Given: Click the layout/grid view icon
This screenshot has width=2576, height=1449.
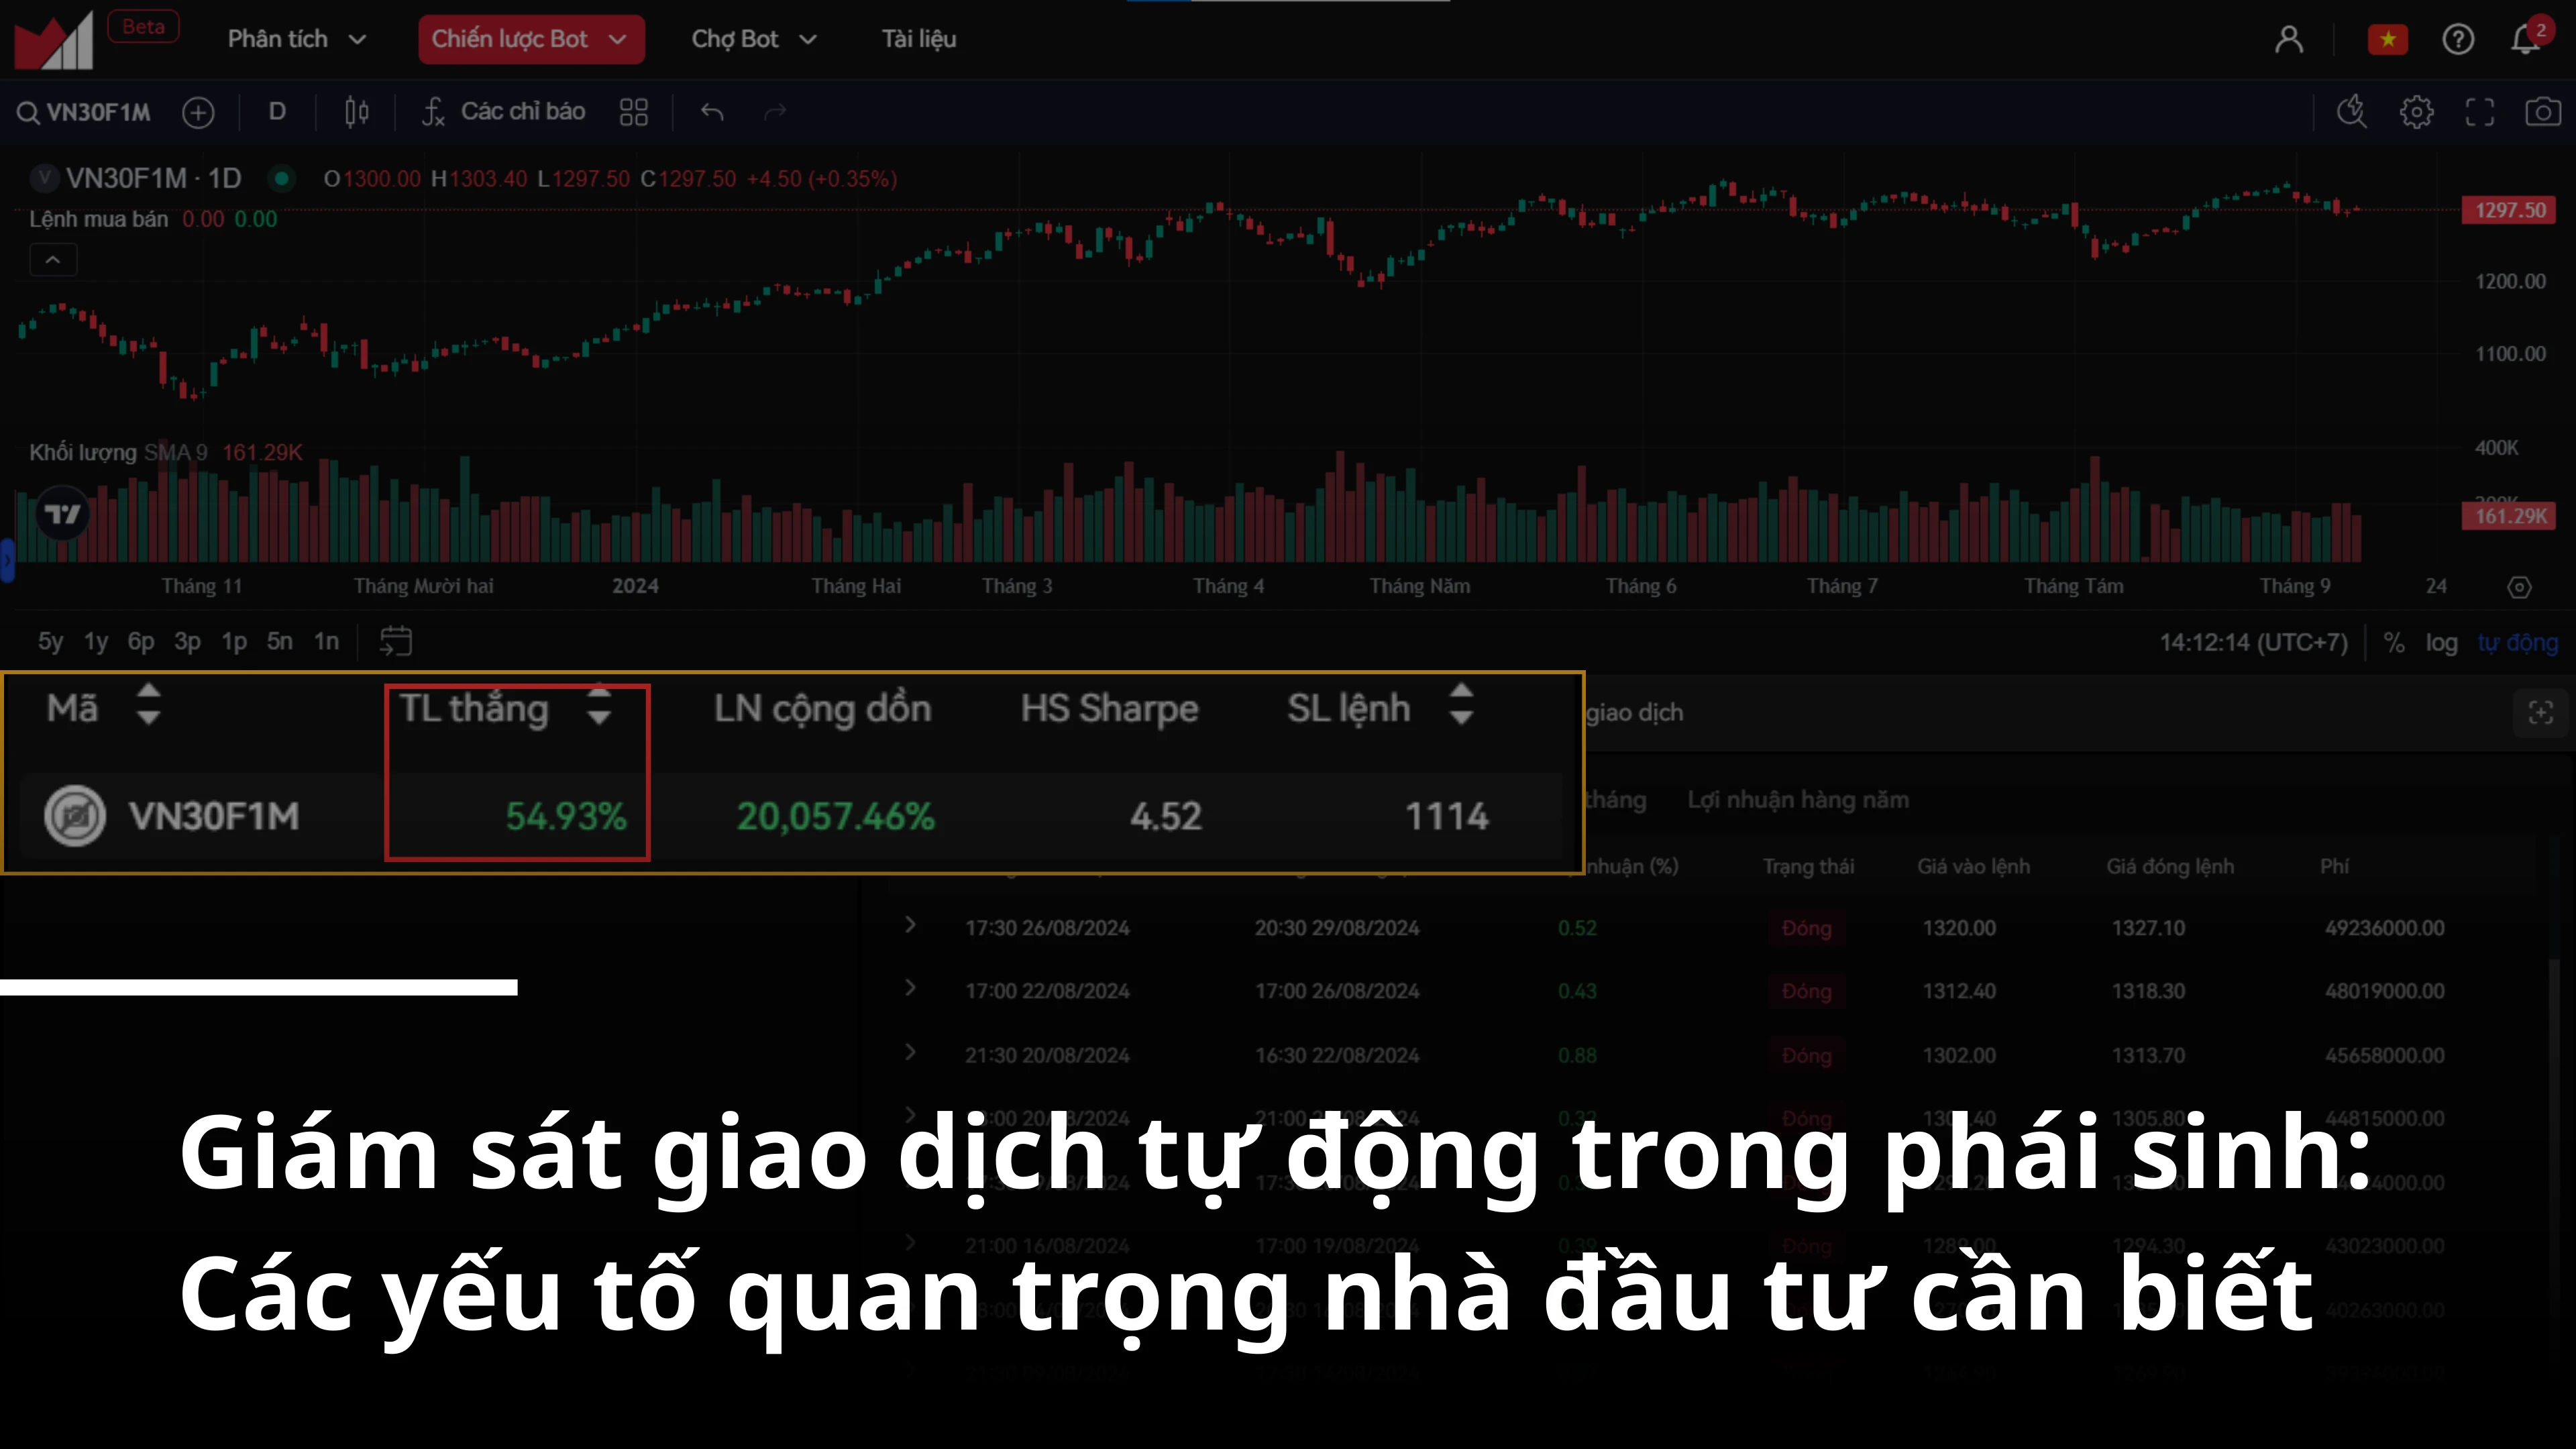Looking at the screenshot, I should coord(633,111).
